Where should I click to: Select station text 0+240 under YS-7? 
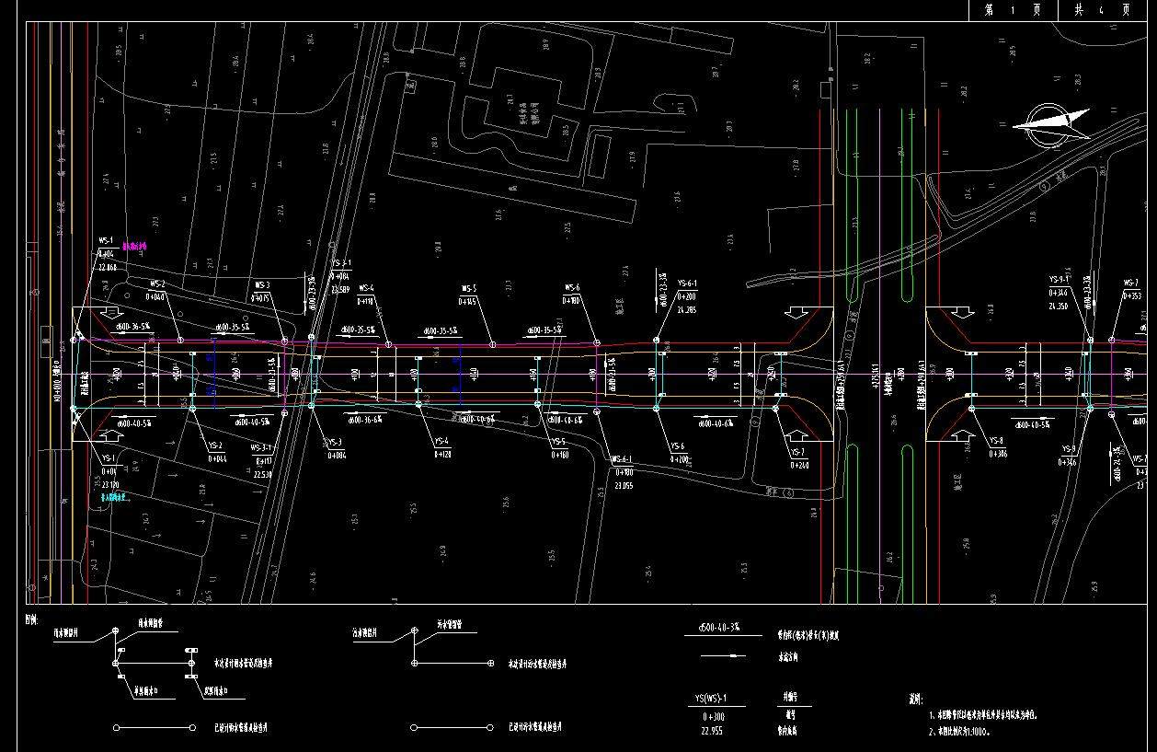click(x=799, y=466)
